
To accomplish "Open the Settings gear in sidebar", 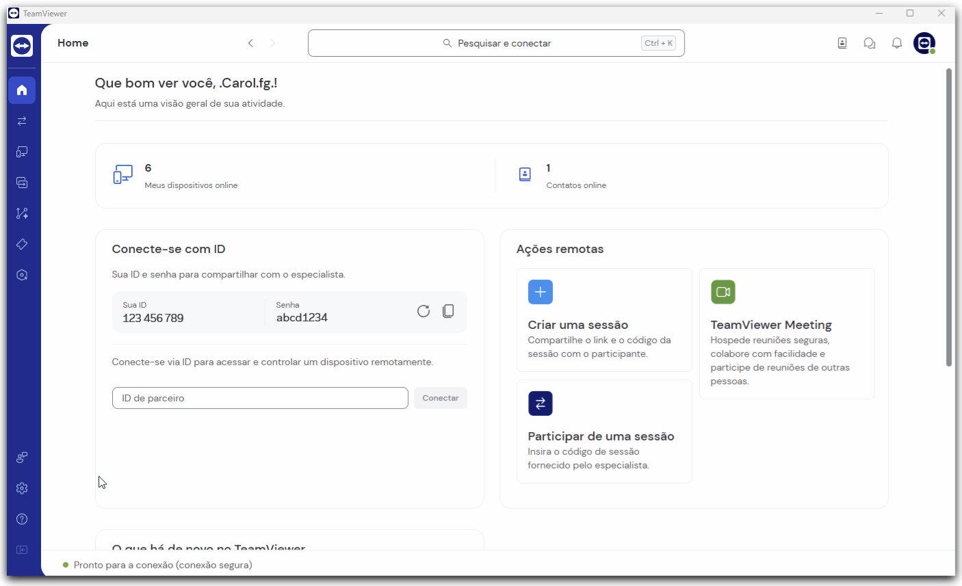I will click(x=22, y=488).
